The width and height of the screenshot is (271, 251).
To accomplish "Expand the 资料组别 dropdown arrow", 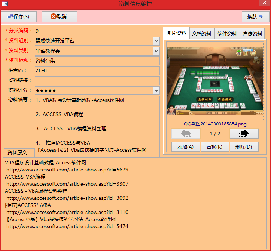I will click(x=156, y=41).
